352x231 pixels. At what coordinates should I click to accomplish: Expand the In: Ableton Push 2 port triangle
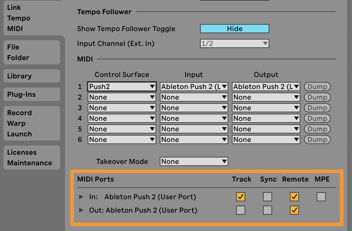click(x=81, y=197)
